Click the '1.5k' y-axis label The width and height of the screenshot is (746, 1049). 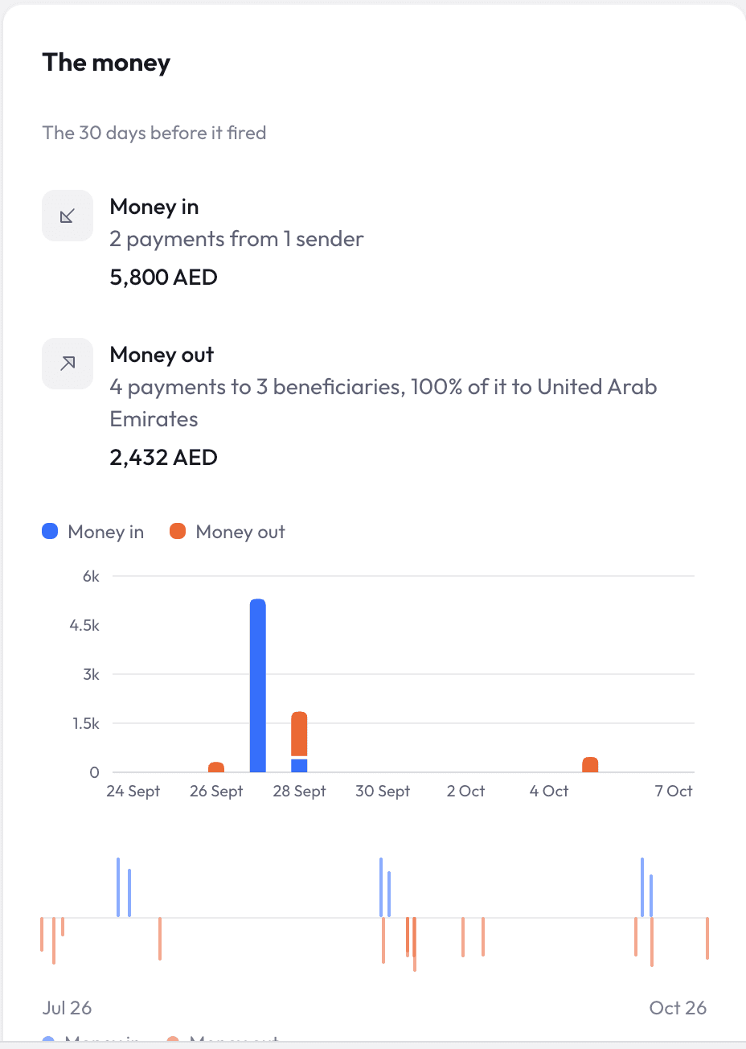84,723
